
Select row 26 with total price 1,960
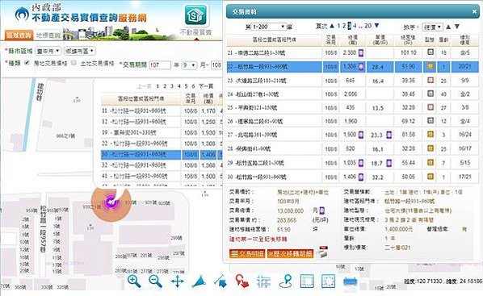click(352, 121)
